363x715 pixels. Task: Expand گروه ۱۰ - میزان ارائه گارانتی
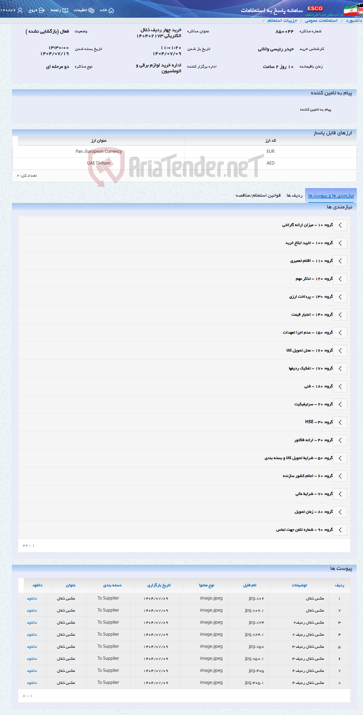(340, 225)
